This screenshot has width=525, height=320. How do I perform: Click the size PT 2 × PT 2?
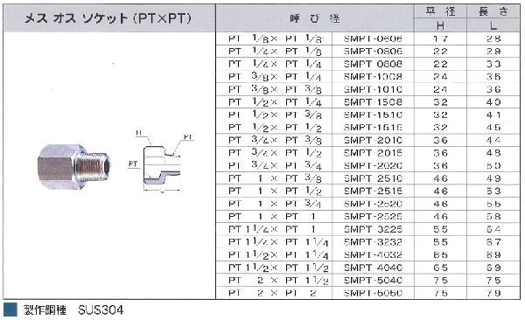pos(272,293)
